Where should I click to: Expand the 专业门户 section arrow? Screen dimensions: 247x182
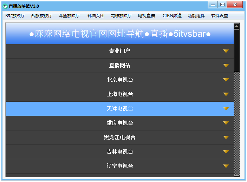(226, 51)
